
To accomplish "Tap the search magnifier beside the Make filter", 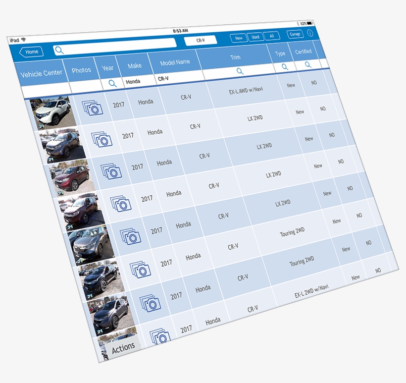I will point(112,83).
